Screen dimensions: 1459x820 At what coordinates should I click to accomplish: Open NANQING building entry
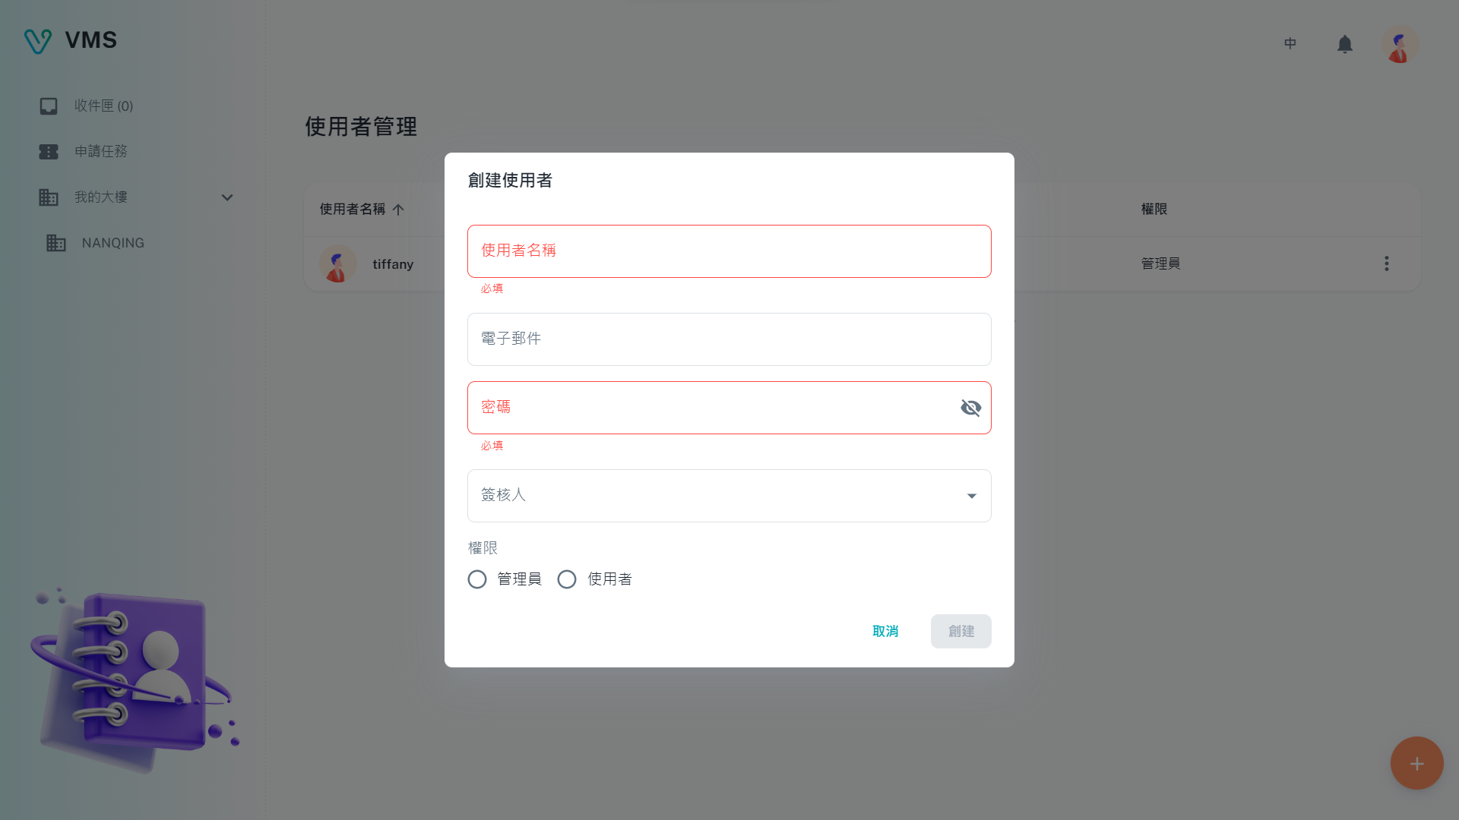click(112, 243)
